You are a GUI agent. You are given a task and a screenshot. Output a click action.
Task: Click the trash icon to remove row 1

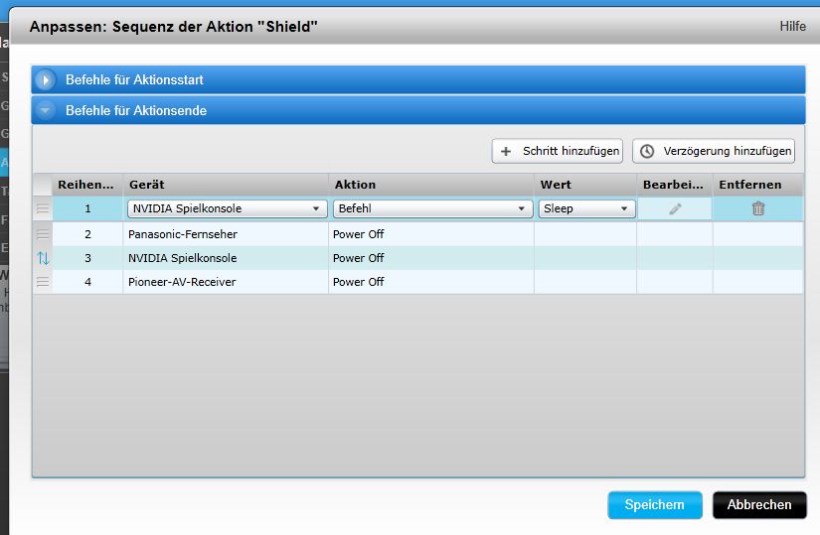click(x=758, y=209)
